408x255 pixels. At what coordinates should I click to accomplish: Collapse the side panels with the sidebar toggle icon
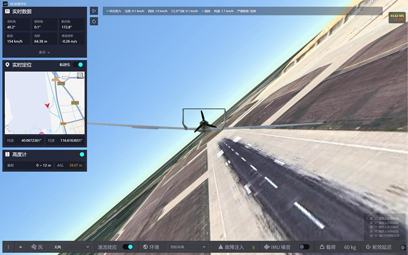pyautogui.click(x=94, y=11)
